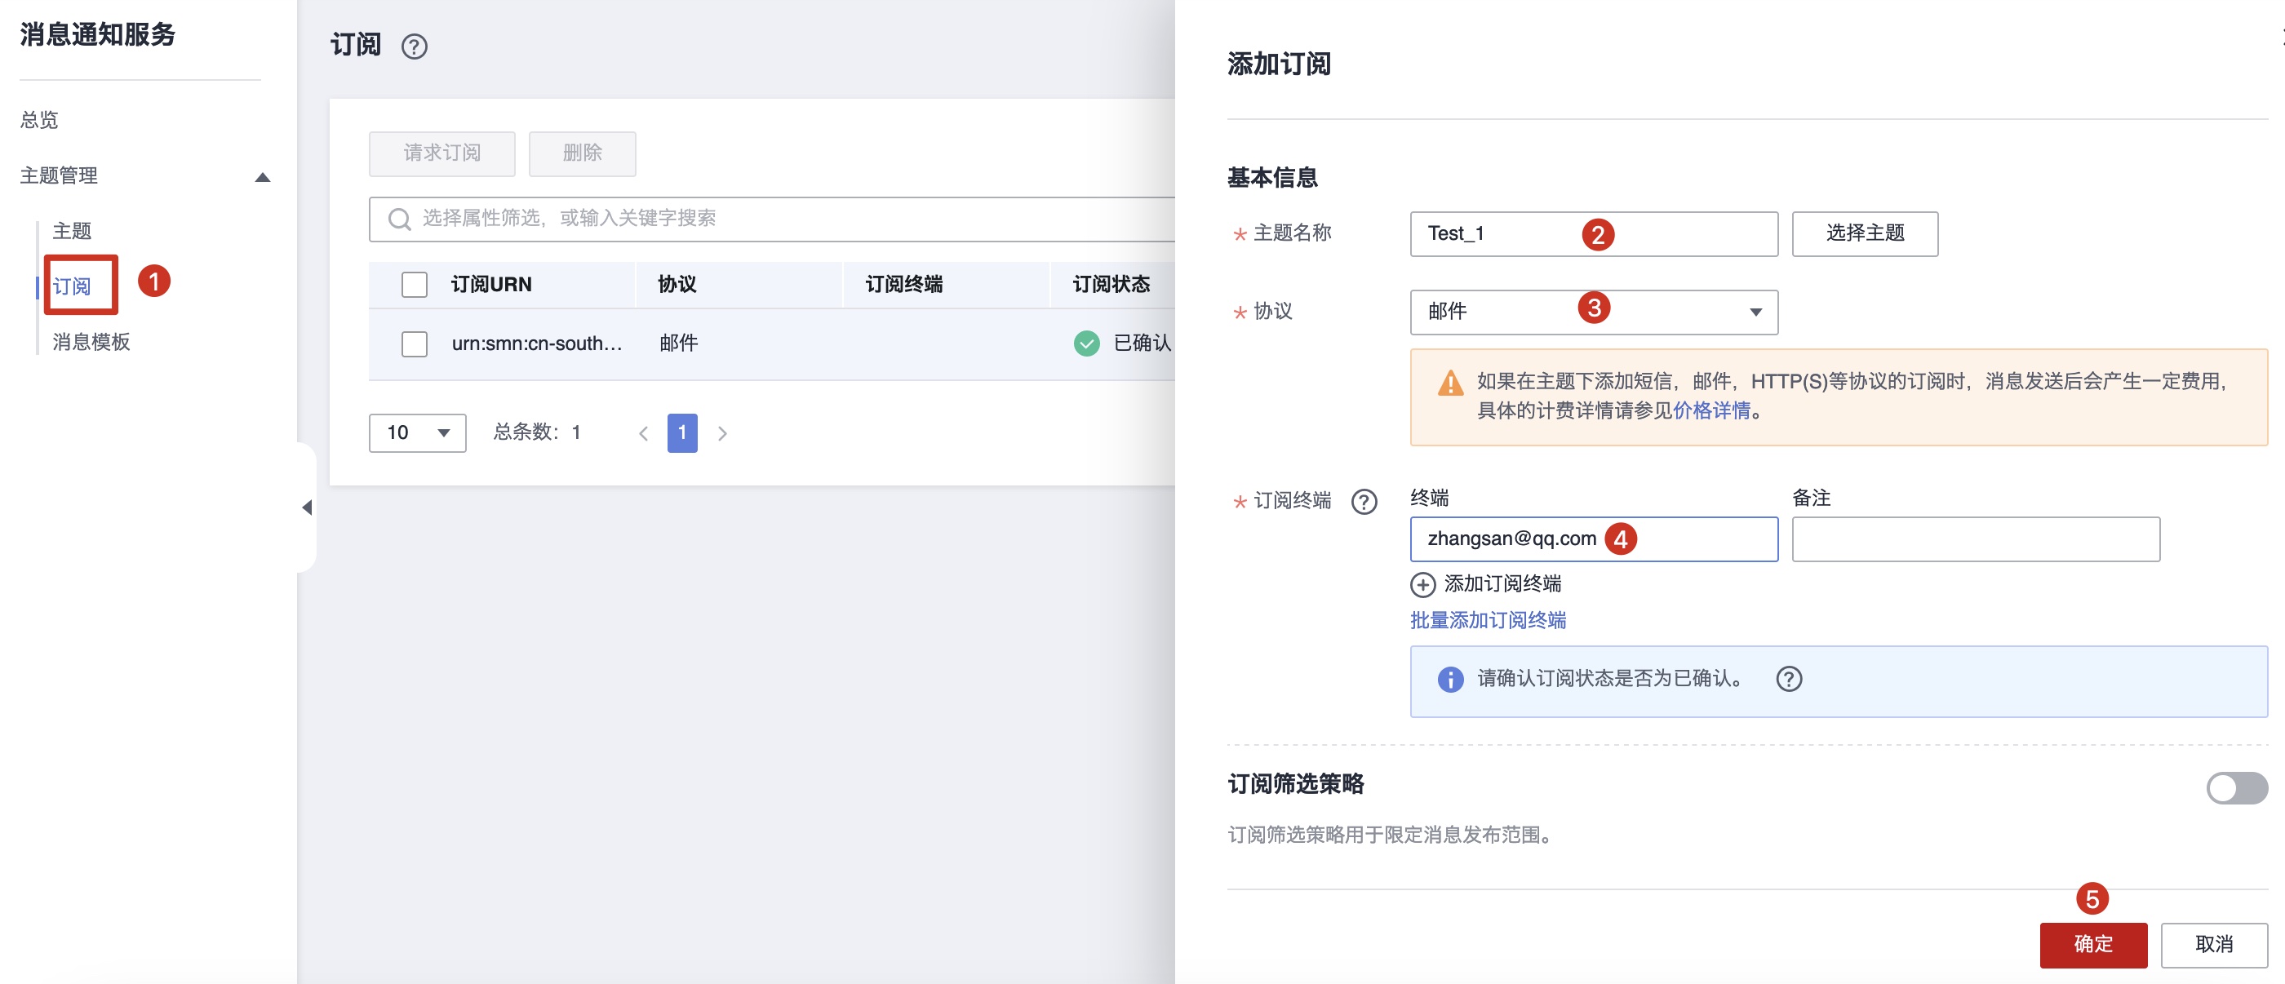This screenshot has height=984, width=2285.
Task: Open the 协议 protocol dropdown
Action: [1592, 312]
